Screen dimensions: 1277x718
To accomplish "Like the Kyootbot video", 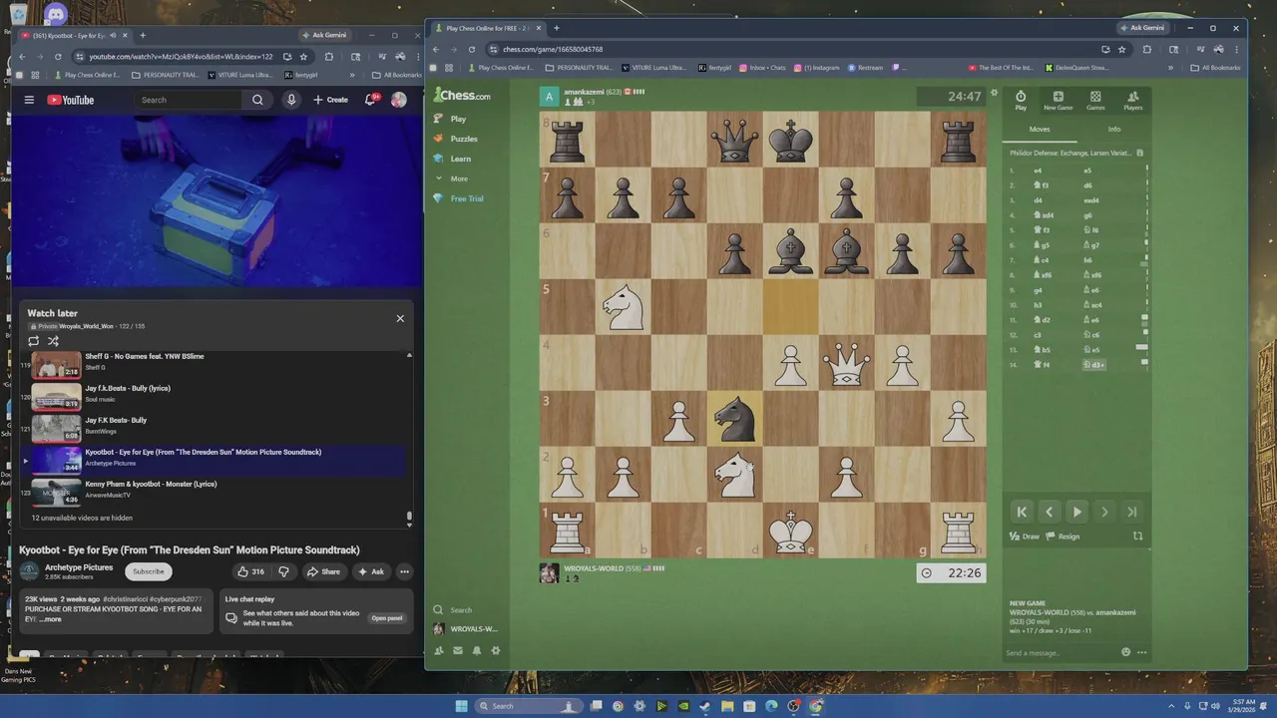I will (250, 571).
